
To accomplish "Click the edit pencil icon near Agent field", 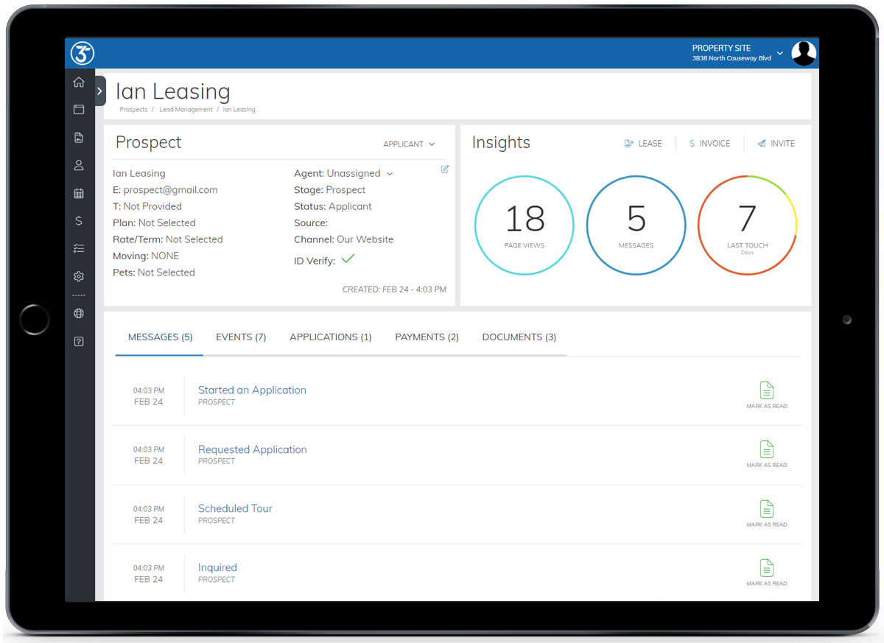I will 445,169.
